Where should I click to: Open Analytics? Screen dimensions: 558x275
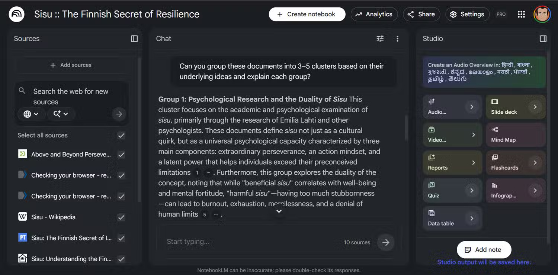(374, 14)
